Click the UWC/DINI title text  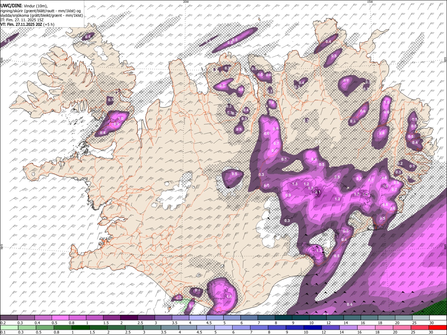tap(10, 6)
